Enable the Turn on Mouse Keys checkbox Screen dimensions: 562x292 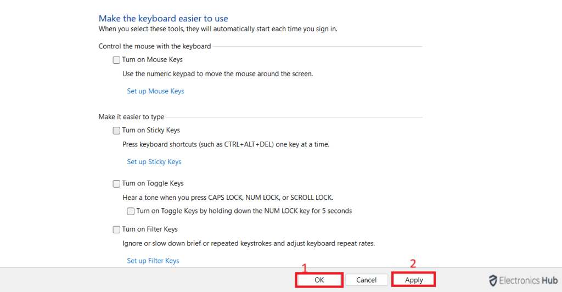[x=116, y=60]
